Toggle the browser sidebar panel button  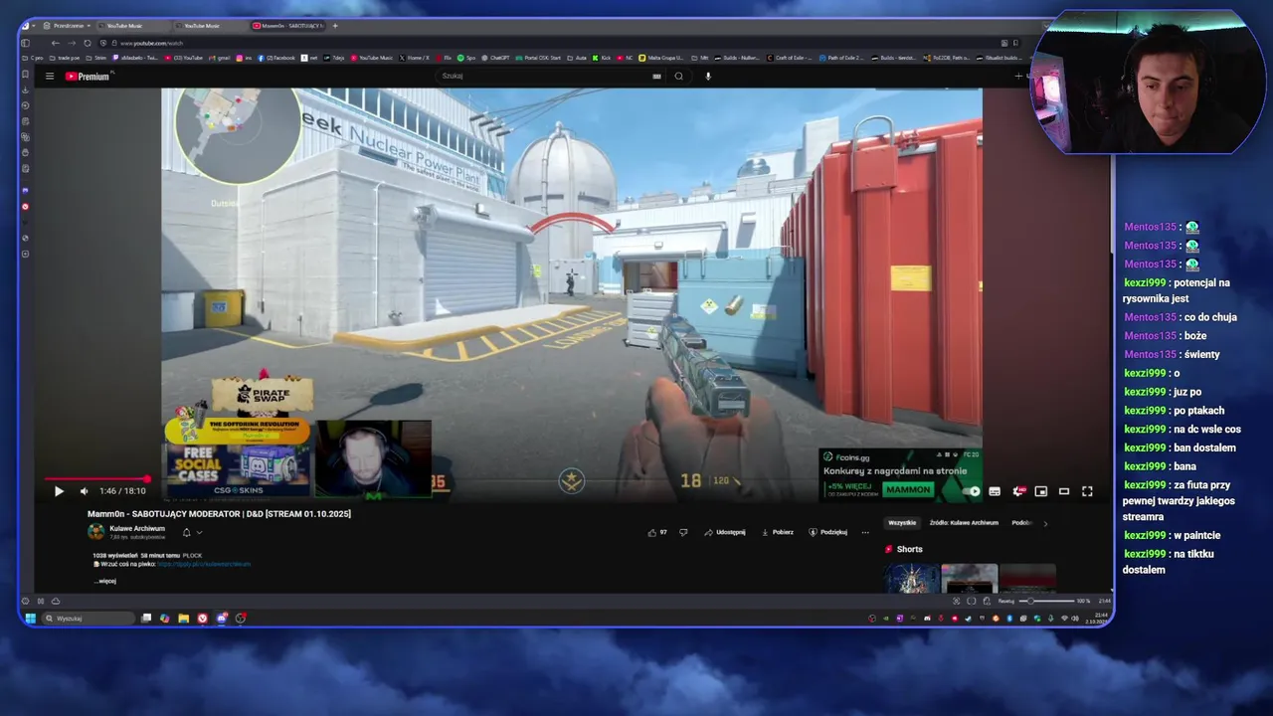pos(25,43)
